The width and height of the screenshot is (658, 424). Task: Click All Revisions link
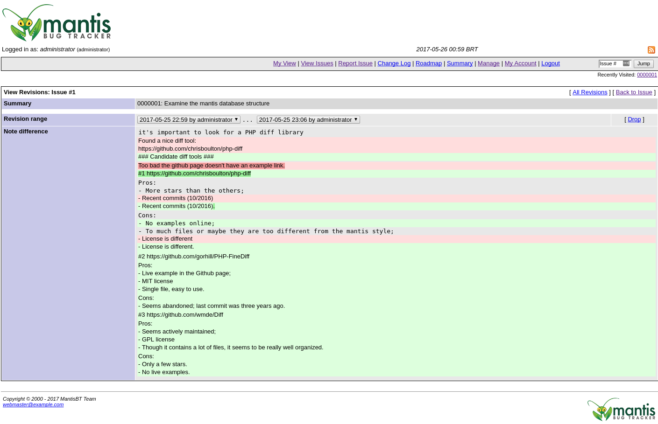tap(590, 92)
